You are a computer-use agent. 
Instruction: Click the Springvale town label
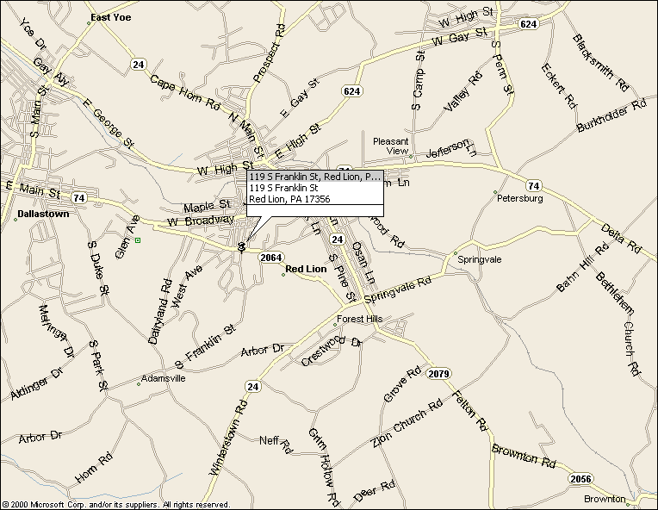click(479, 259)
